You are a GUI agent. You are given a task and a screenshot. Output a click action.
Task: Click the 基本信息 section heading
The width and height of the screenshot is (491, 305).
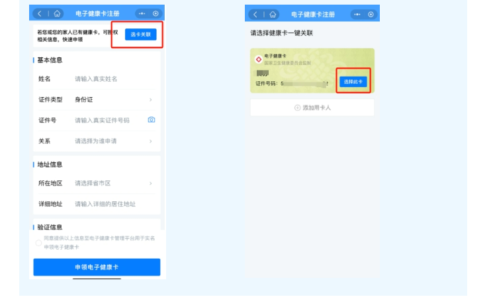tap(50, 60)
